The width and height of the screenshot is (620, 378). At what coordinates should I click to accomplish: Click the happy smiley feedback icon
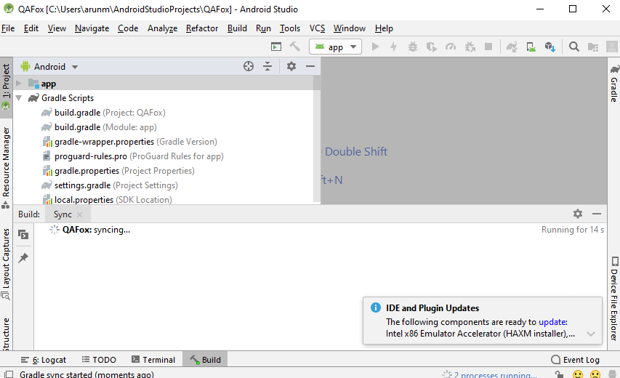578,374
